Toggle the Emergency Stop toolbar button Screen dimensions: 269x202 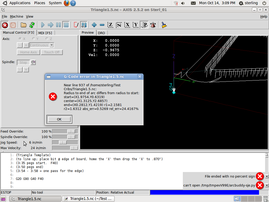5,25
